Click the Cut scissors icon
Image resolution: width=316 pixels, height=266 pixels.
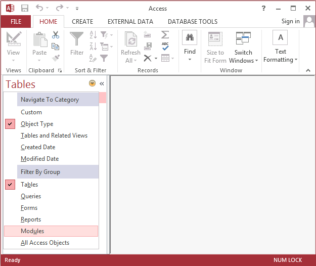coord(56,35)
